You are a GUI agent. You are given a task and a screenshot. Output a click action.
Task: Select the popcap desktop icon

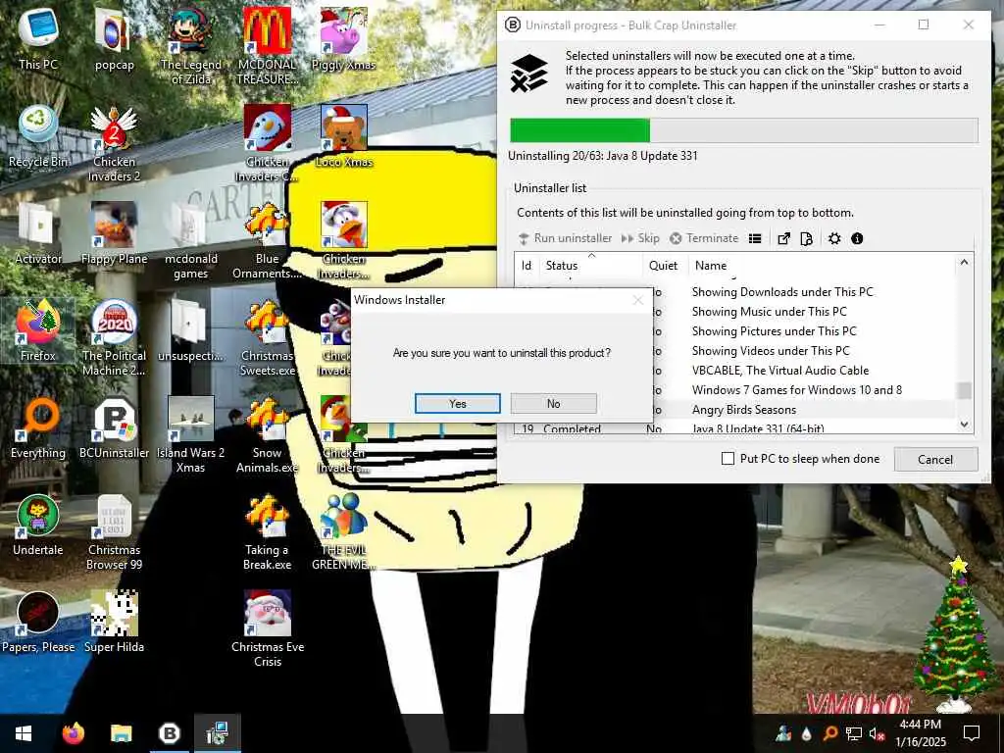[x=114, y=39]
